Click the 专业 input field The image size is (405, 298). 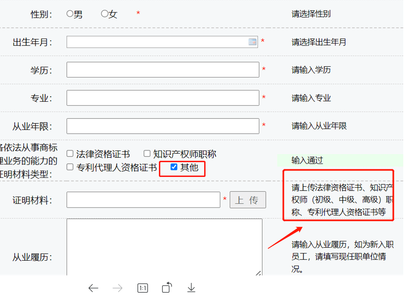coord(162,98)
